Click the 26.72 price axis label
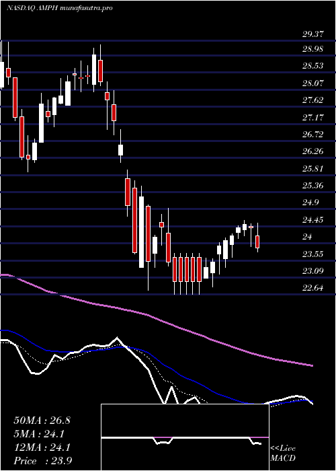Screen dimensions: 336x471 (x=312, y=135)
